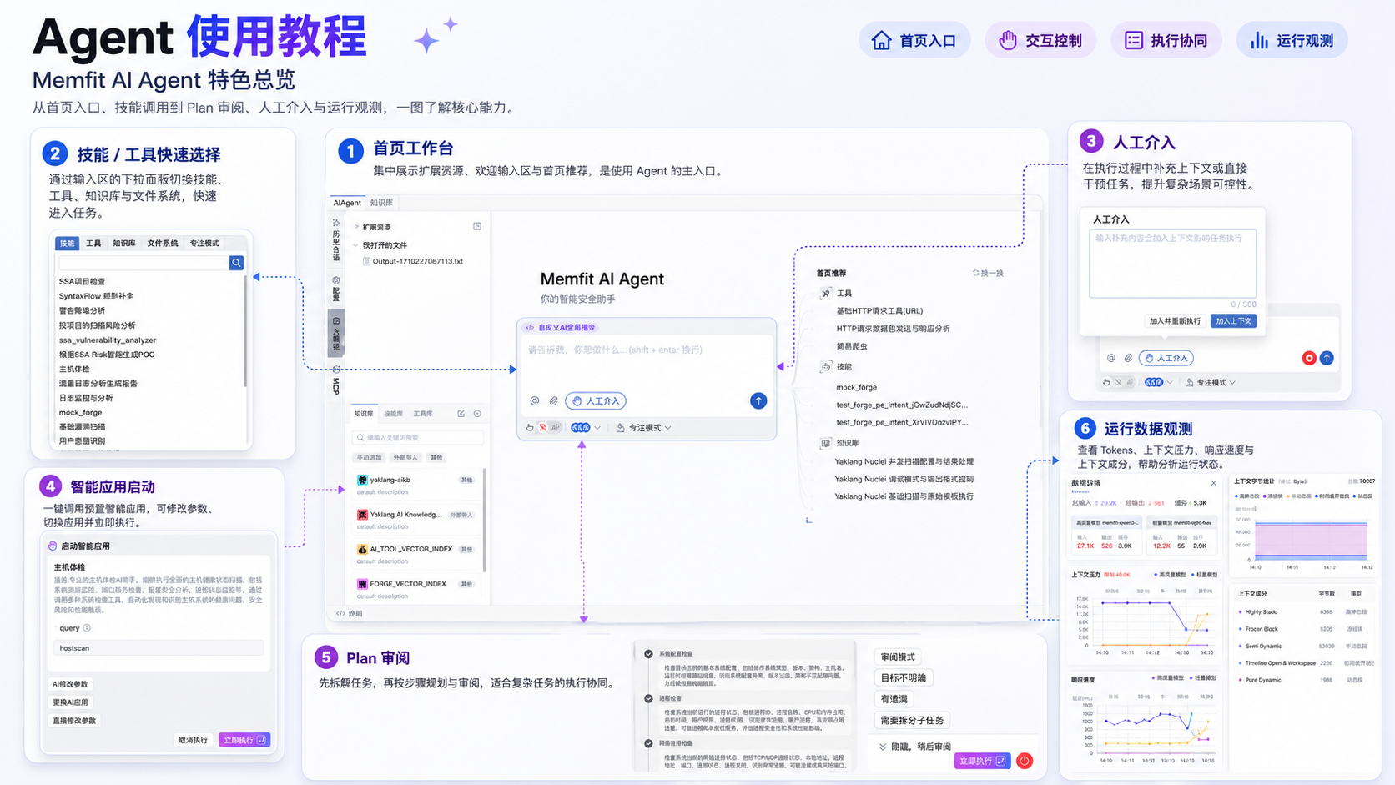Open the AI model dropdown in main workbench

click(585, 428)
